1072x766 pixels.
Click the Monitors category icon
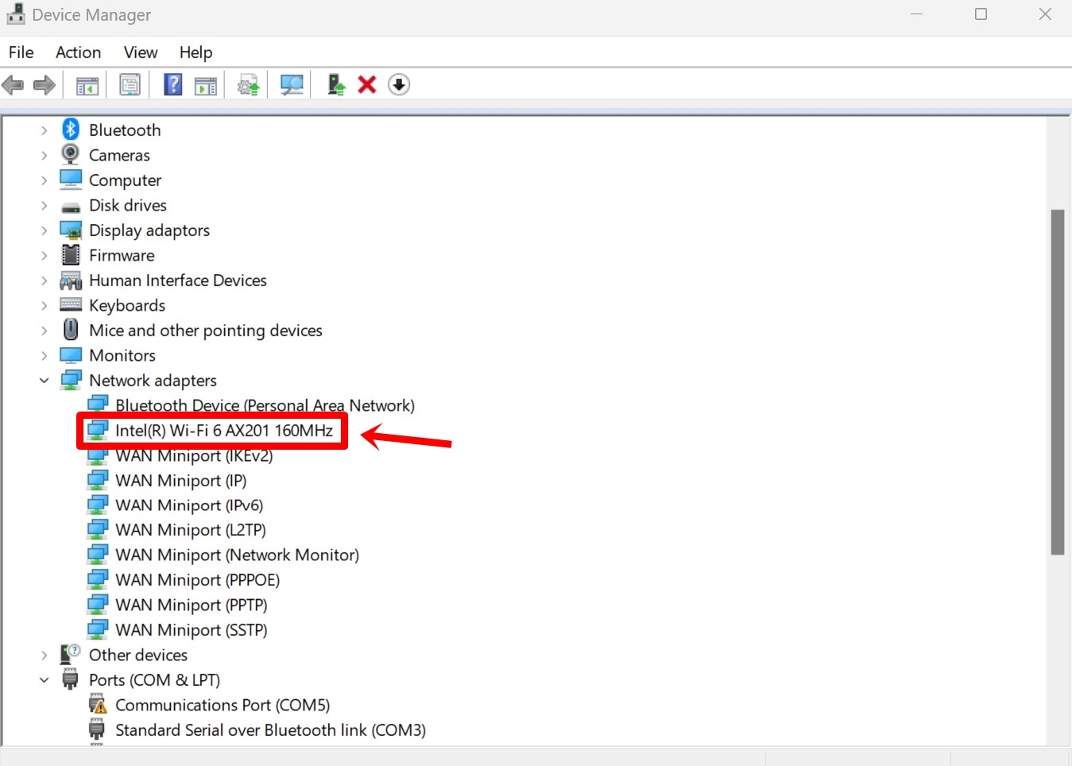(x=71, y=355)
